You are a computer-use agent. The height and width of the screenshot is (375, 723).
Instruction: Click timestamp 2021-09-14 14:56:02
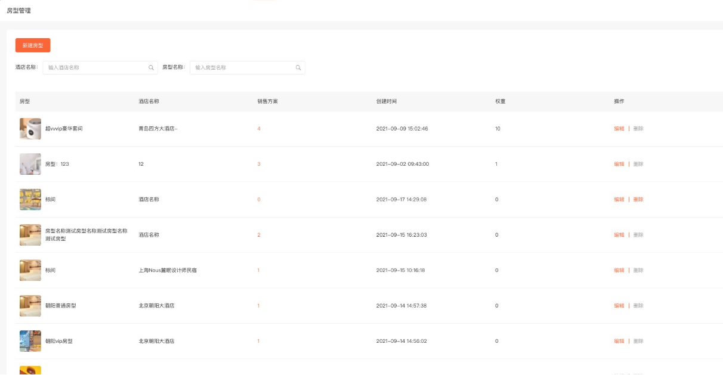coord(401,341)
